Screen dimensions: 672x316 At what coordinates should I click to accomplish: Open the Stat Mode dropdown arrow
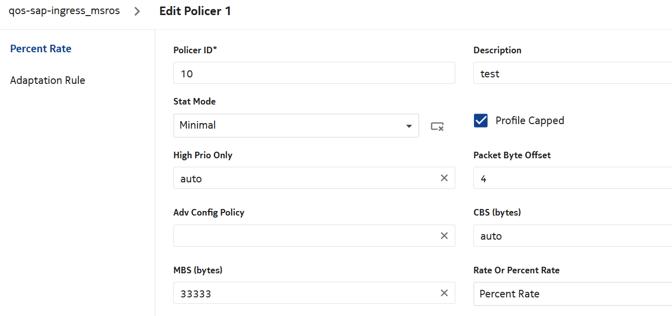click(x=409, y=126)
